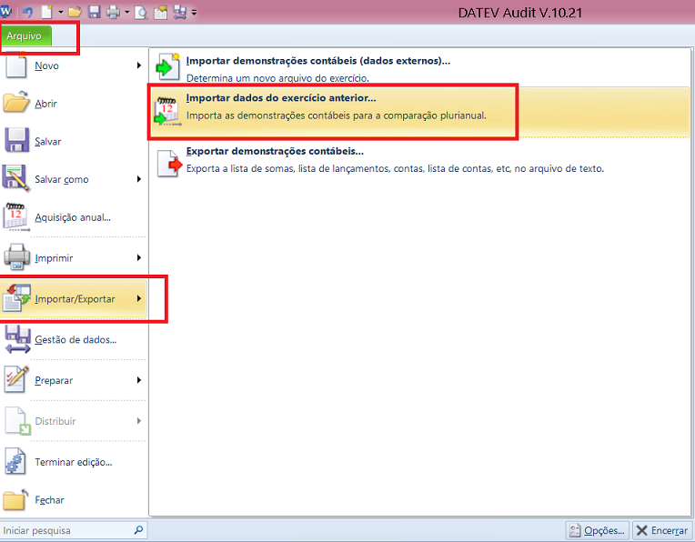
Task: Click the Salvar floppy disk icon
Action: click(x=17, y=140)
